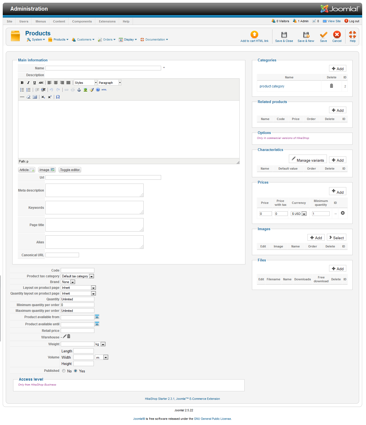Change the price currency from USD
Image resolution: width=366 pixels, height=425 pixels.
[298, 214]
